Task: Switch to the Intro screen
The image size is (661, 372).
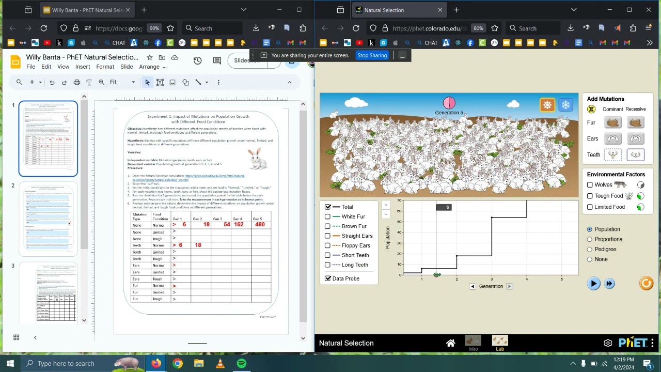Action: coord(473,343)
